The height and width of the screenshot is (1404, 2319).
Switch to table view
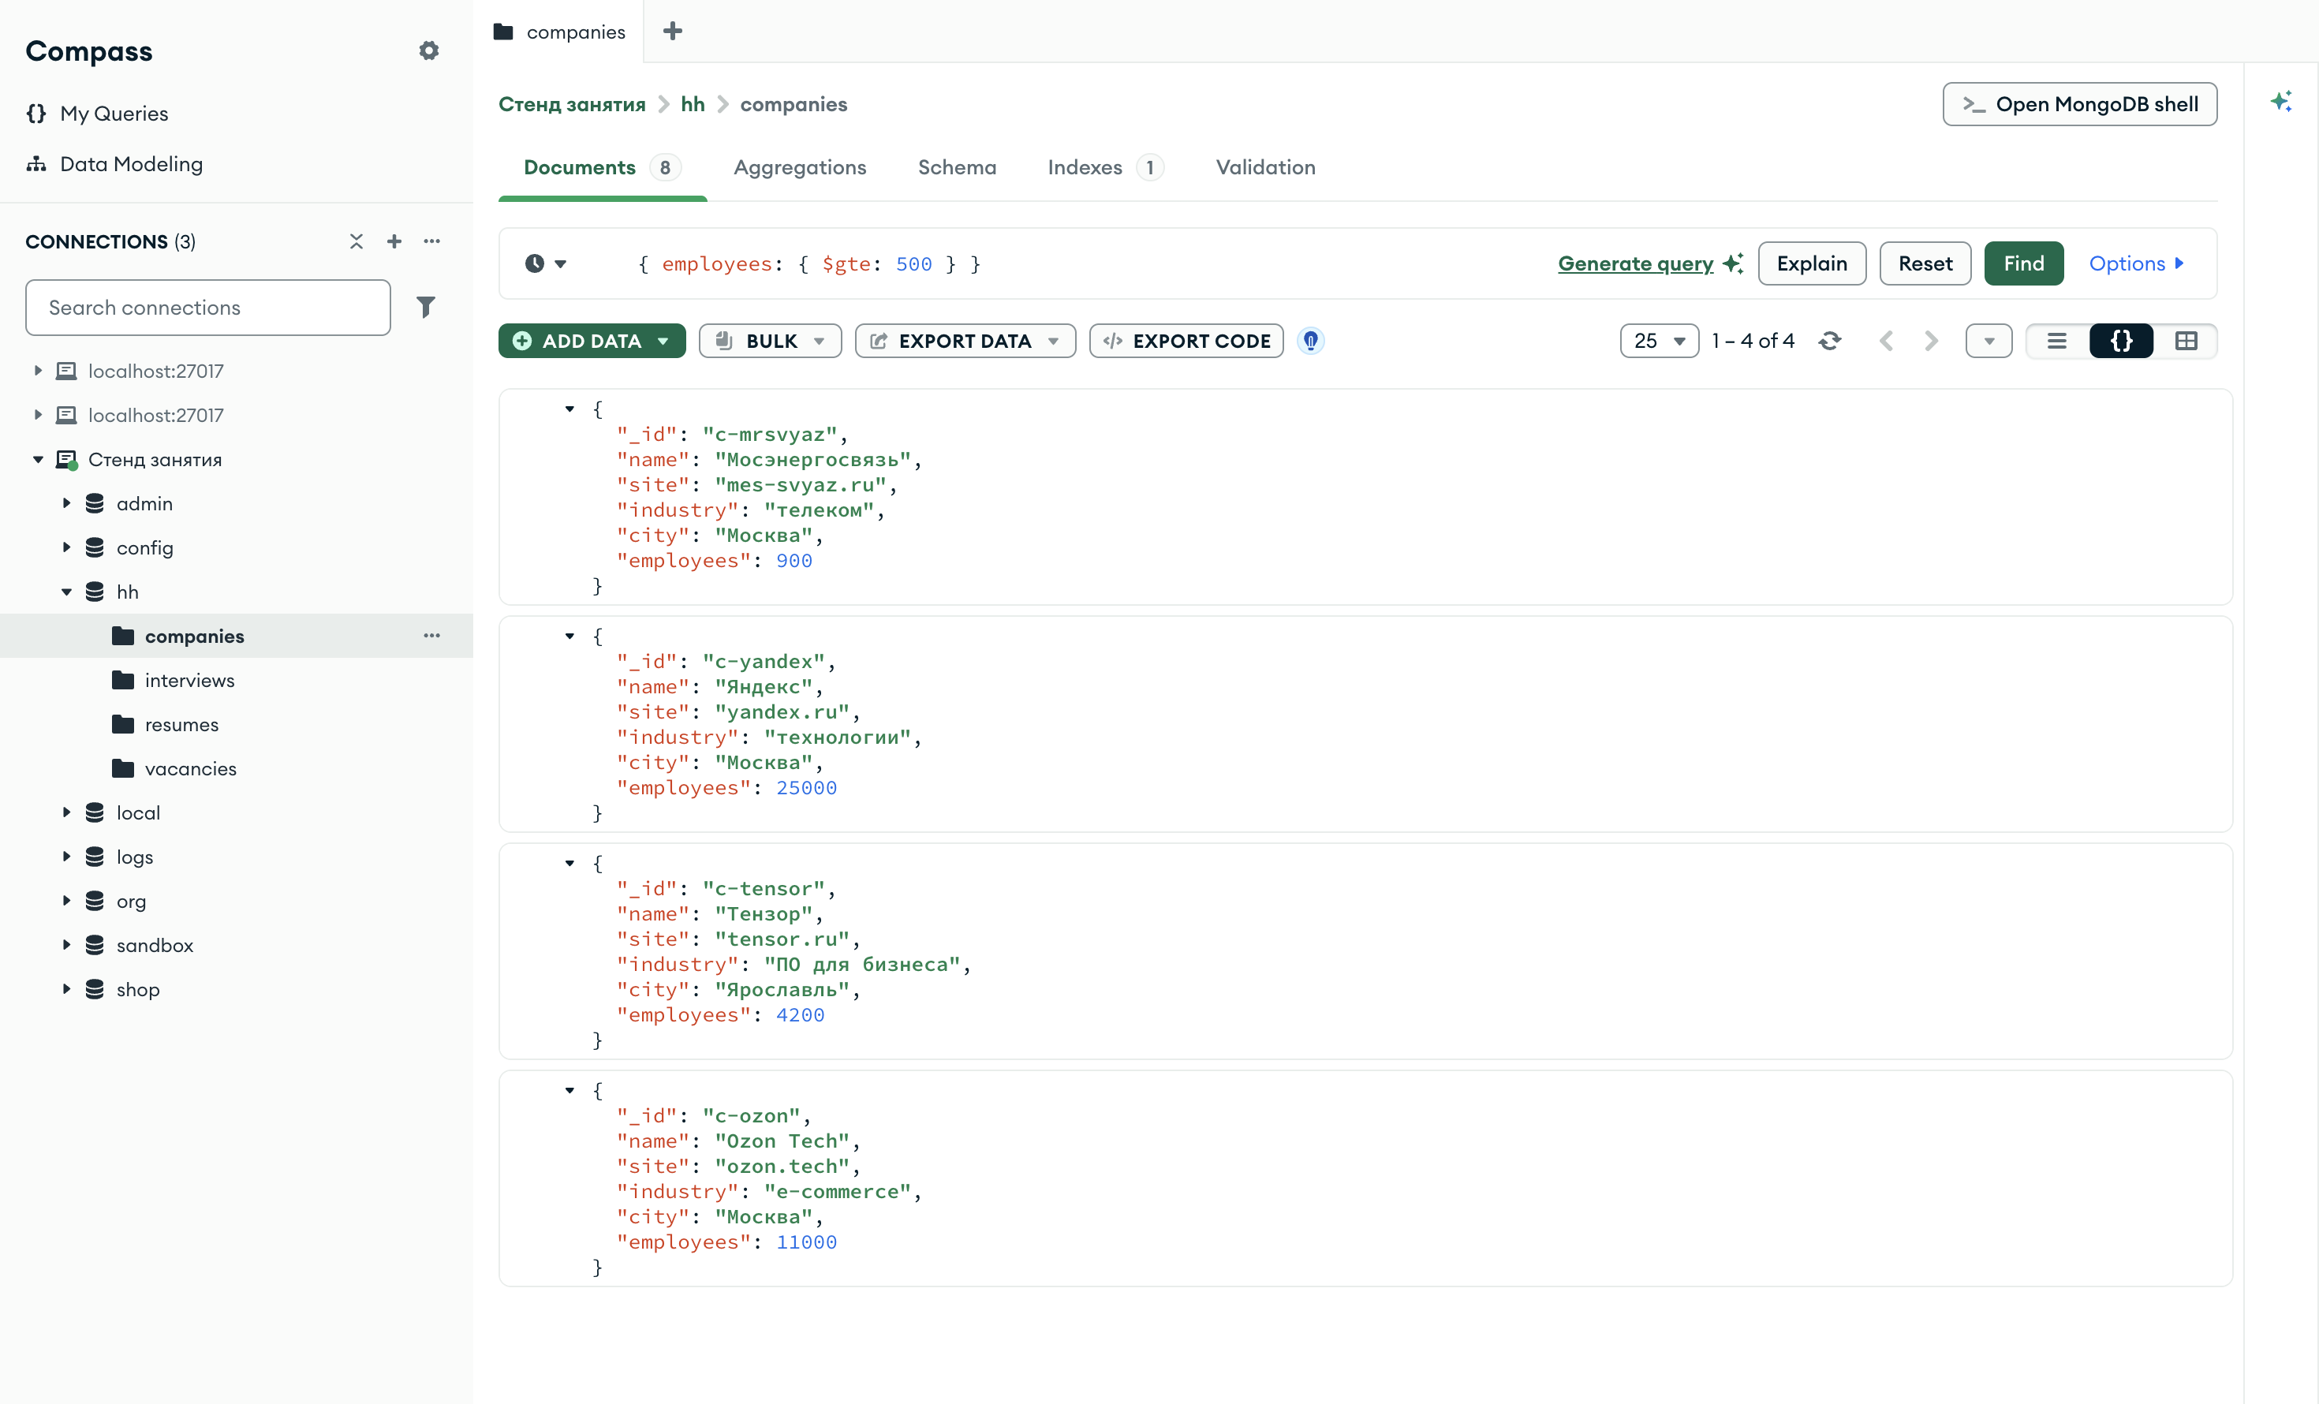pyautogui.click(x=2186, y=341)
